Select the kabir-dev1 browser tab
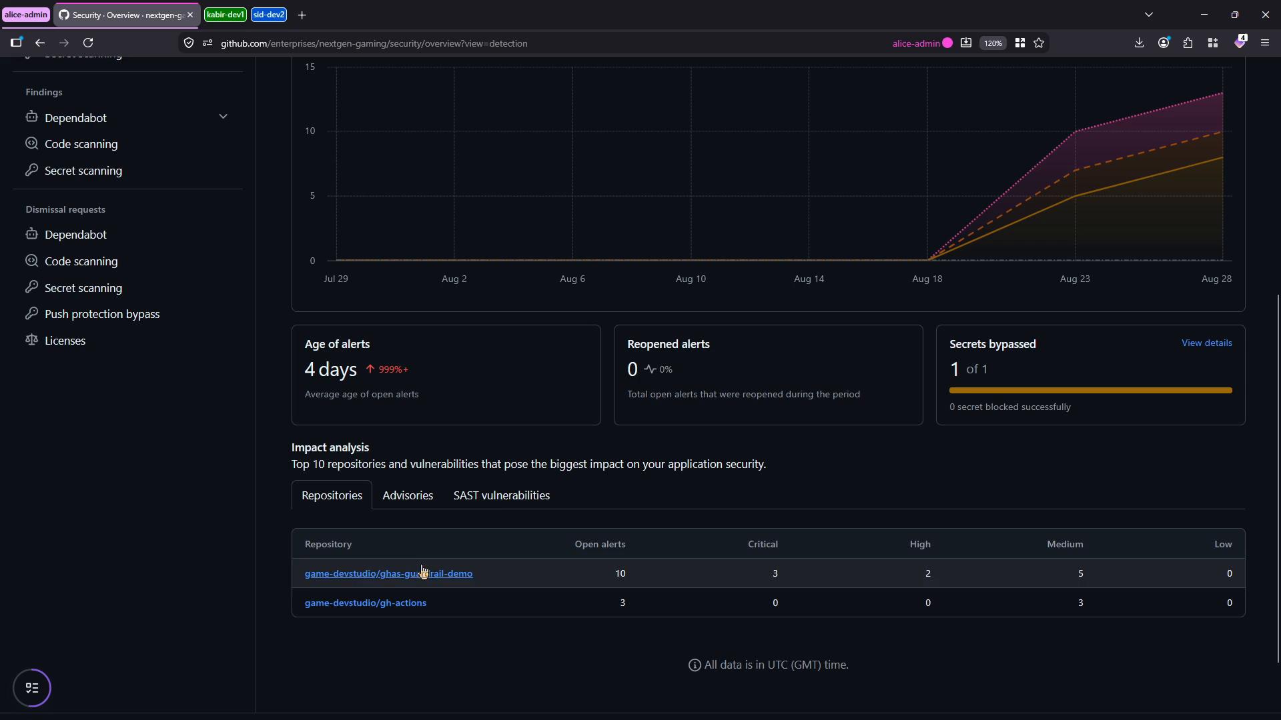Viewport: 1281px width, 720px height. [226, 15]
